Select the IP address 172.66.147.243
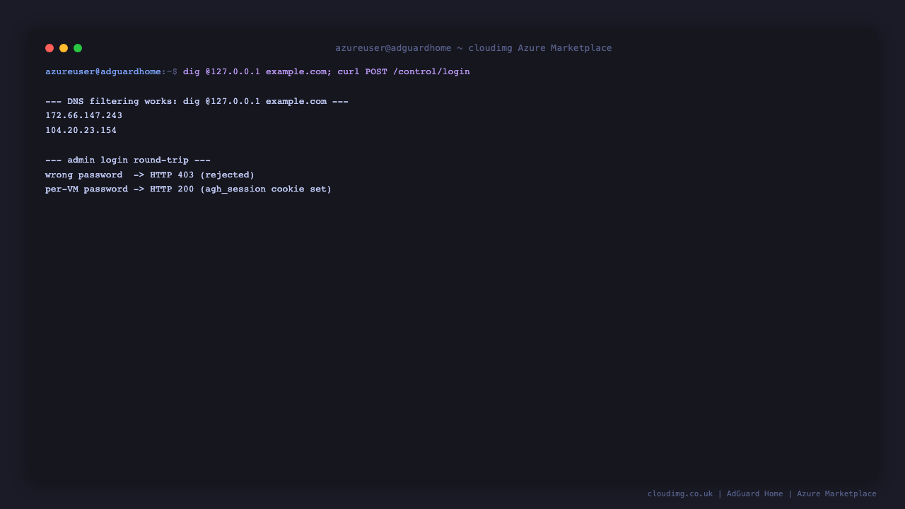This screenshot has height=509, width=905. (x=84, y=116)
